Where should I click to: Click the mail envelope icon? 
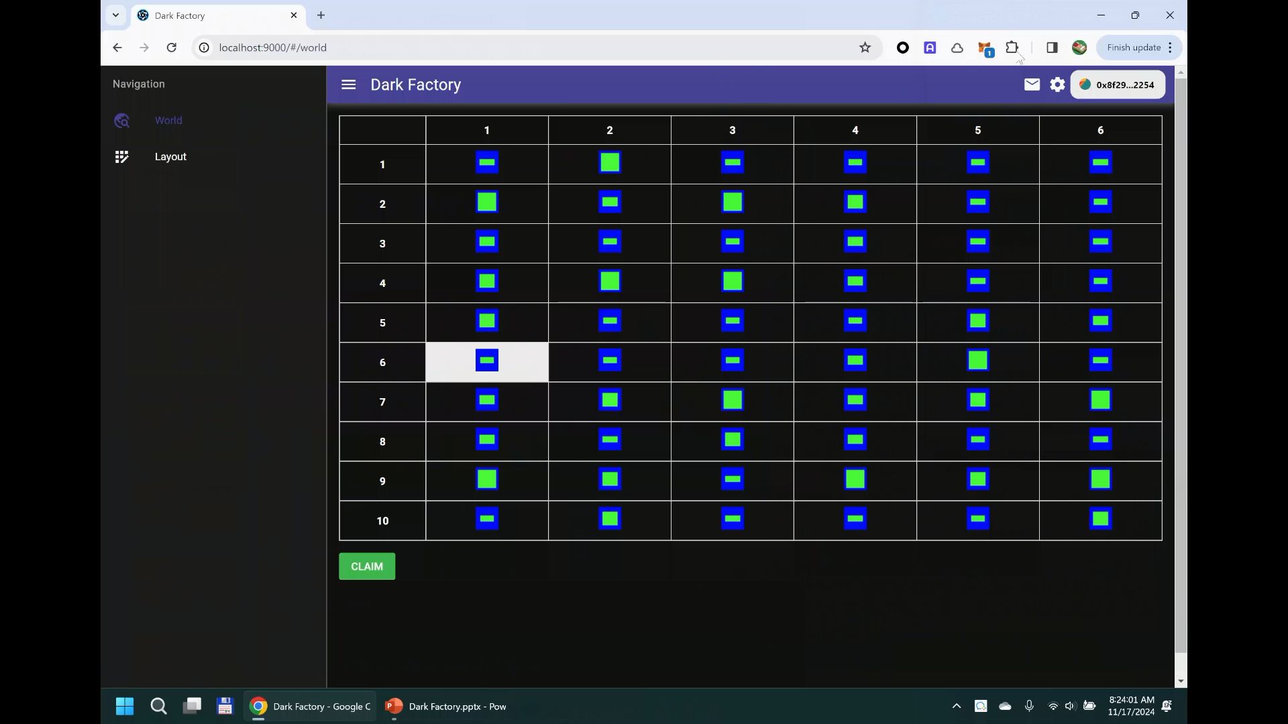(1032, 84)
